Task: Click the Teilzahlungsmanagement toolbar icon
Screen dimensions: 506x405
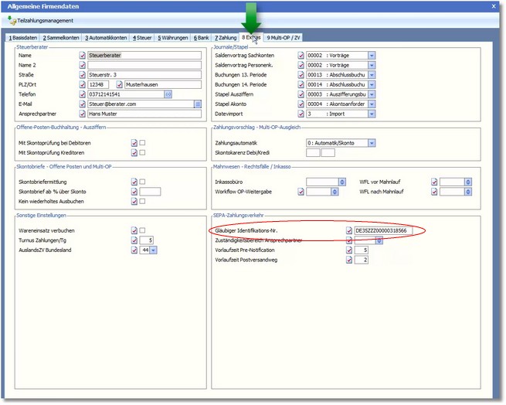Action: (11, 20)
